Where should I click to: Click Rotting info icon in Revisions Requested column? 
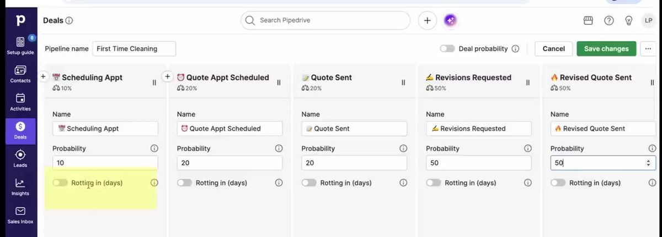(528, 183)
